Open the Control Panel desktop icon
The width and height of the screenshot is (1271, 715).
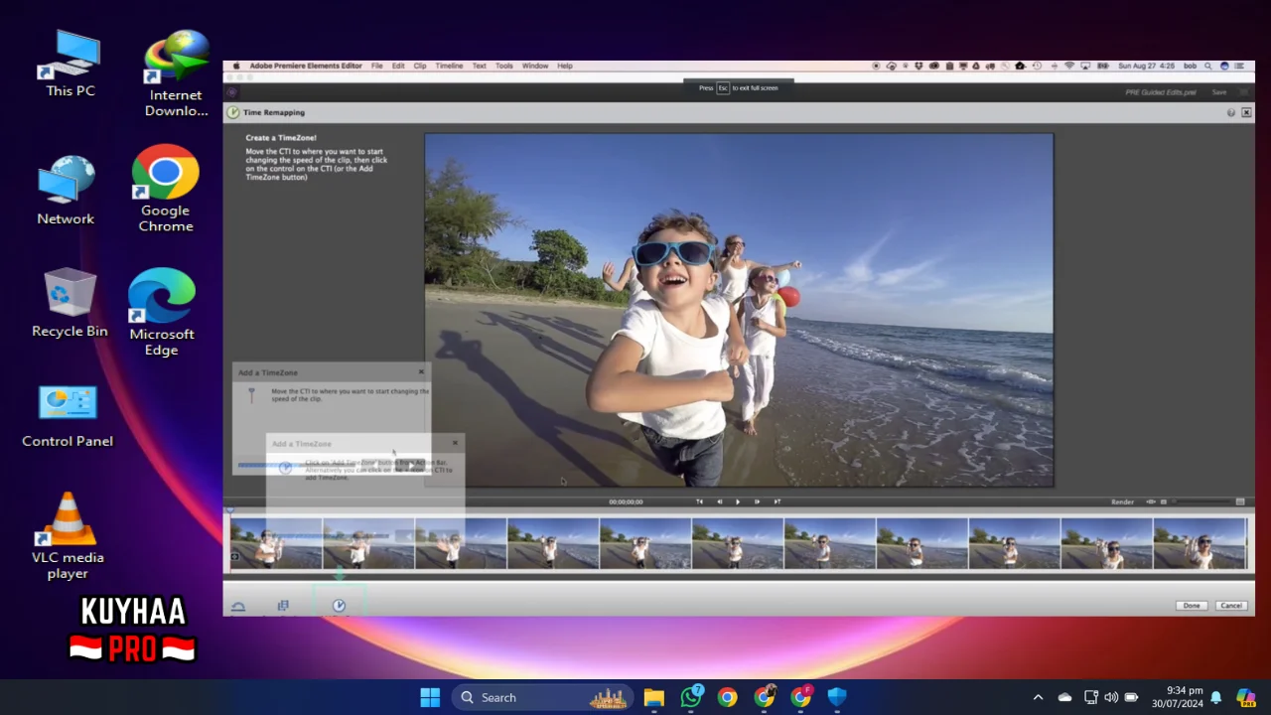coord(68,415)
